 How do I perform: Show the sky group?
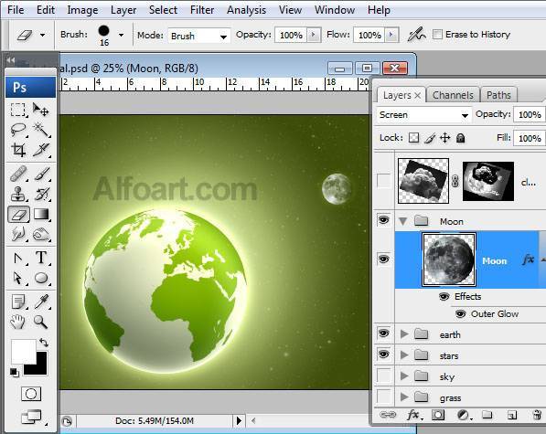click(384, 376)
